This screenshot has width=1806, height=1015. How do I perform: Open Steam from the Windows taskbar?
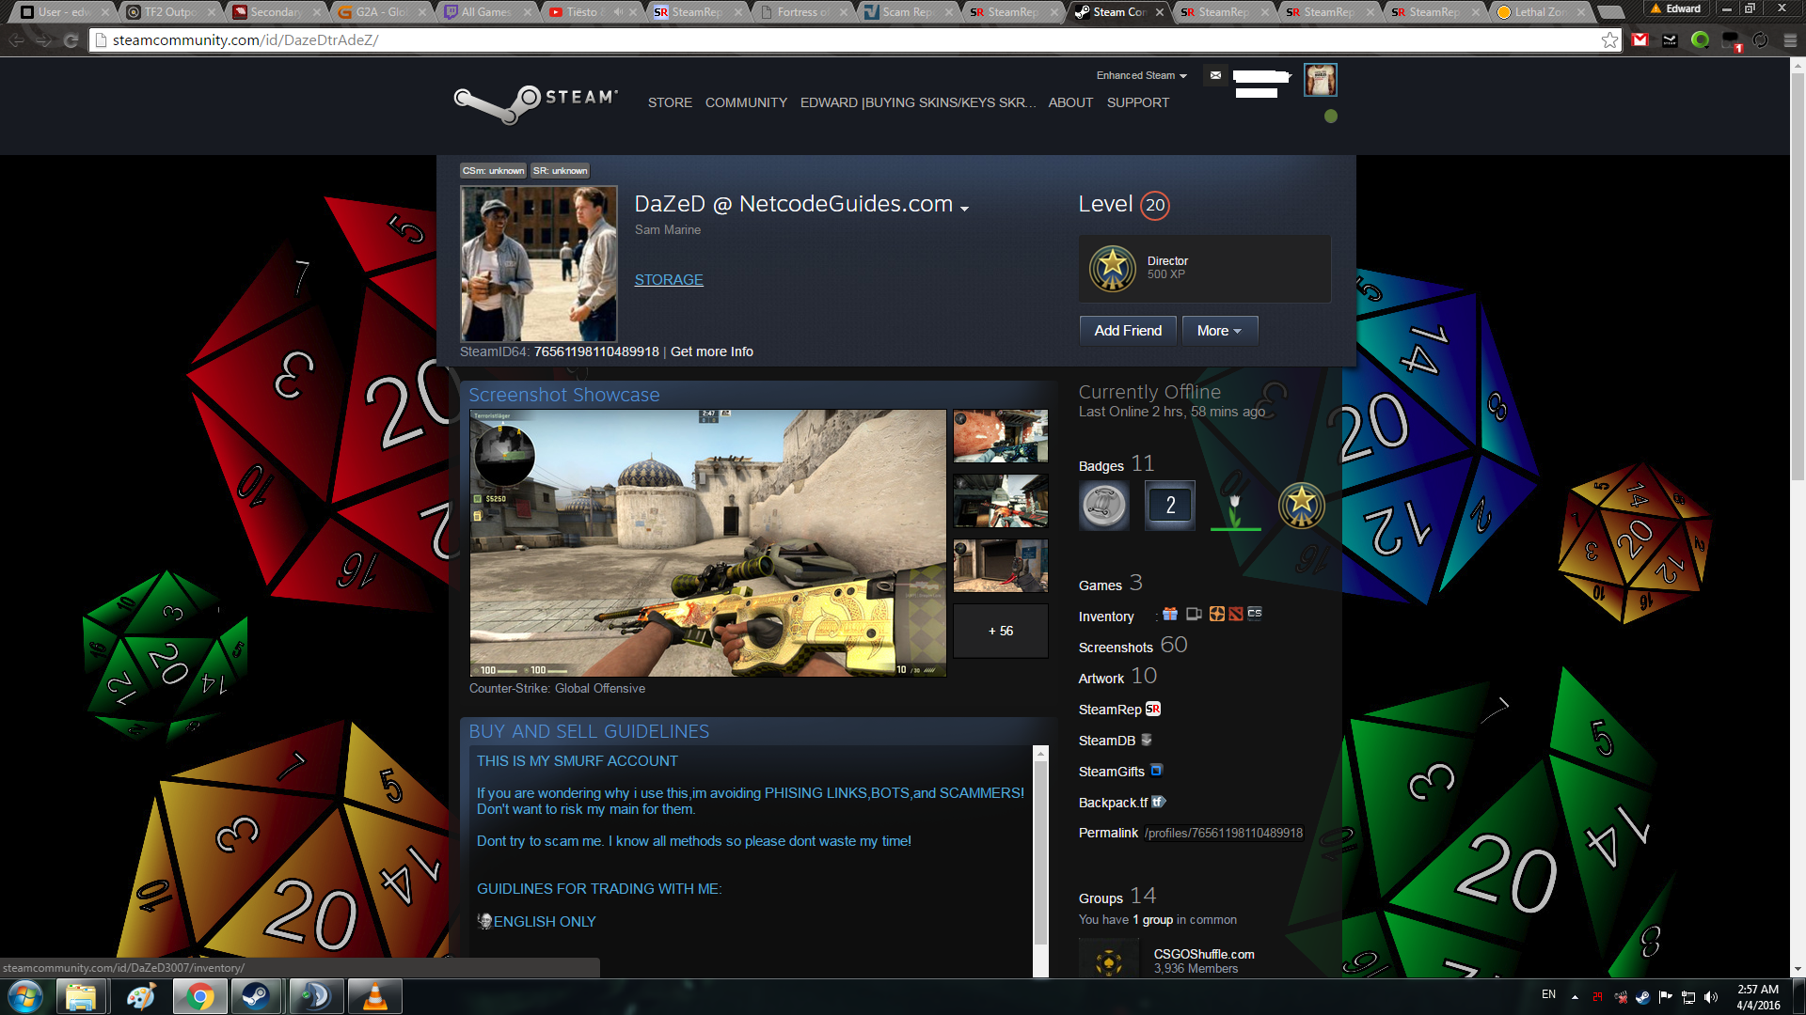pos(255,996)
